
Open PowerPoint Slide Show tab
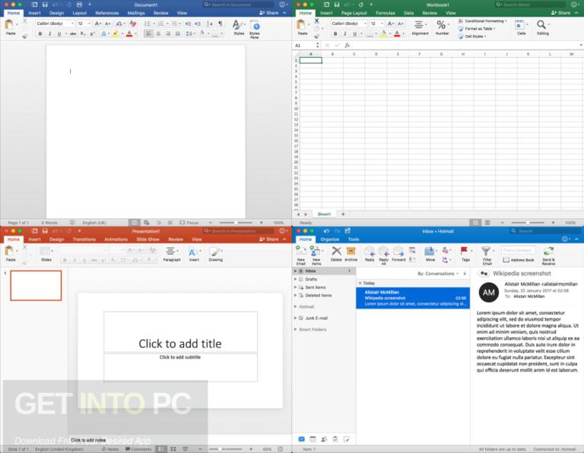tap(148, 239)
